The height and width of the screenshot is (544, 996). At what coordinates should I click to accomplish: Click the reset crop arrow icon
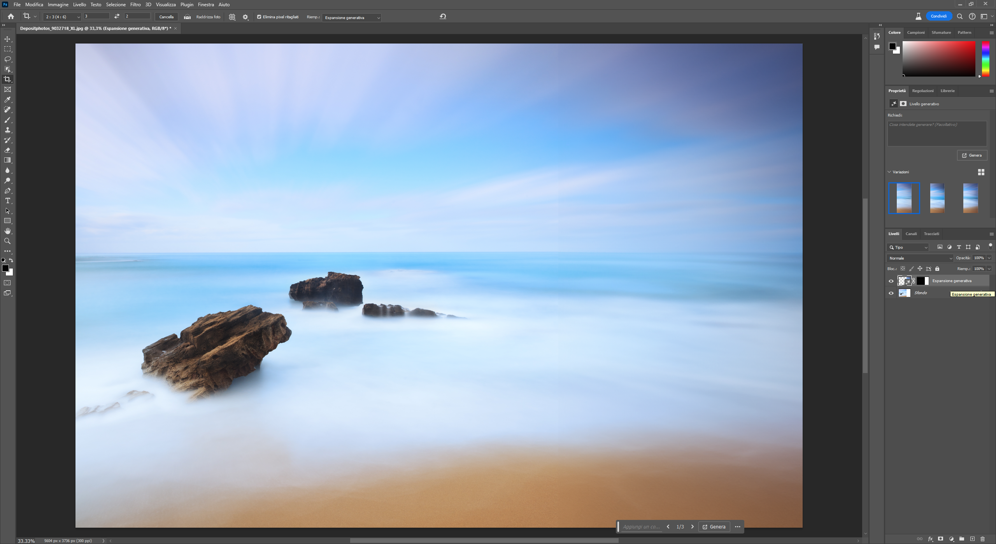point(443,16)
